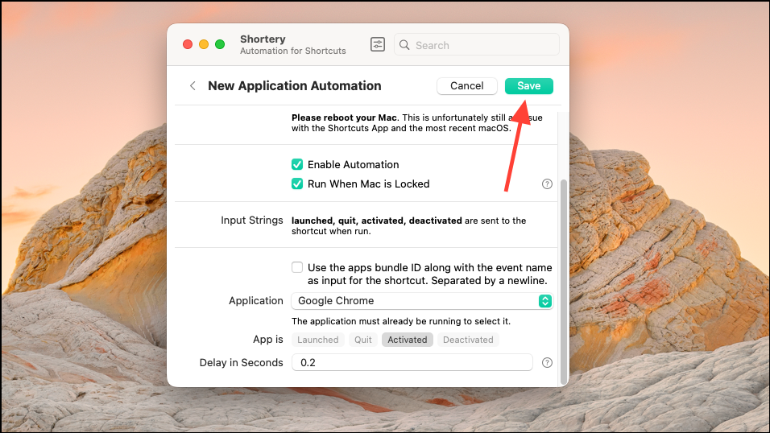The height and width of the screenshot is (433, 770).
Task: Enable the use apps bundle ID checkbox
Action: 297,267
